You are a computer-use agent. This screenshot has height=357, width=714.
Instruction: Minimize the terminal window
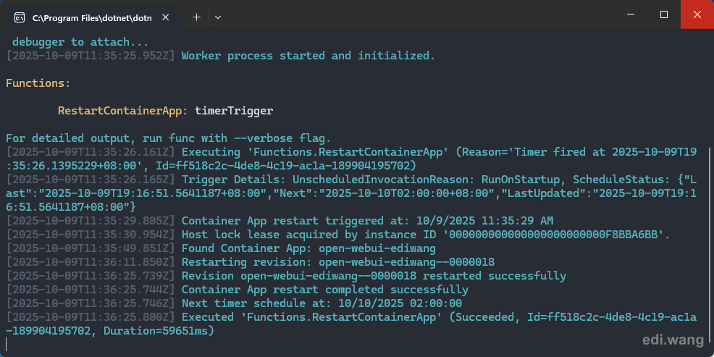click(x=630, y=14)
